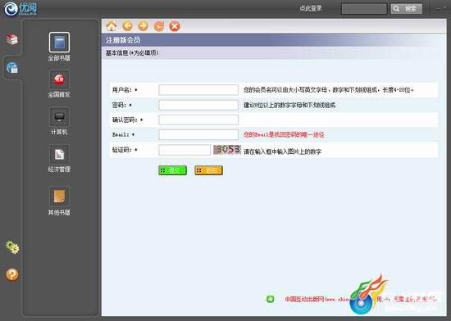Click the captcha instruction hint text
Image resolution: width=451 pixels, height=321 pixels.
tap(282, 151)
